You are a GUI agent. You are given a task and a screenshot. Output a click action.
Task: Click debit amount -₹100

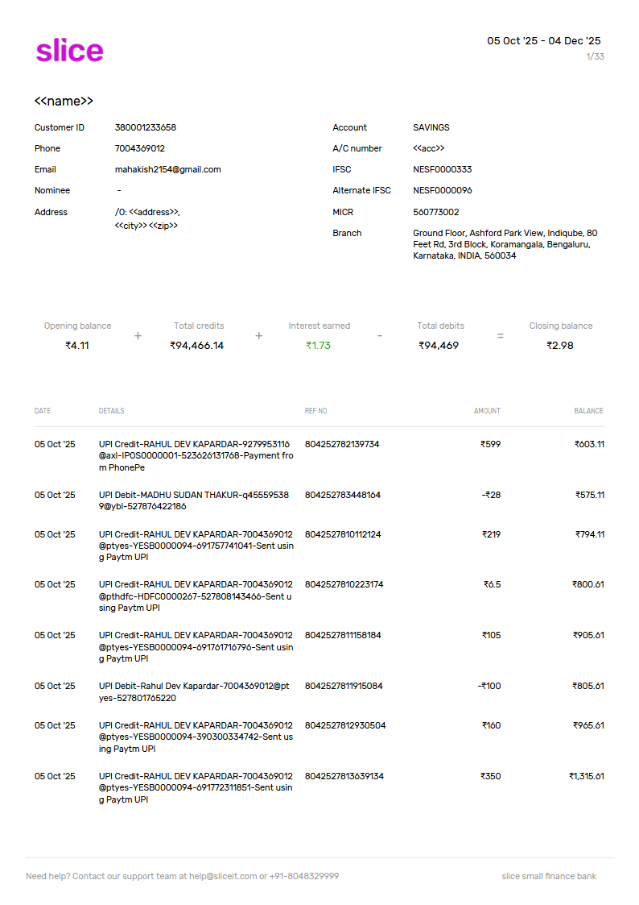489,687
